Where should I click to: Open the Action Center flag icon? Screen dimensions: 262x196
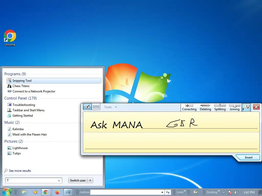230,192
